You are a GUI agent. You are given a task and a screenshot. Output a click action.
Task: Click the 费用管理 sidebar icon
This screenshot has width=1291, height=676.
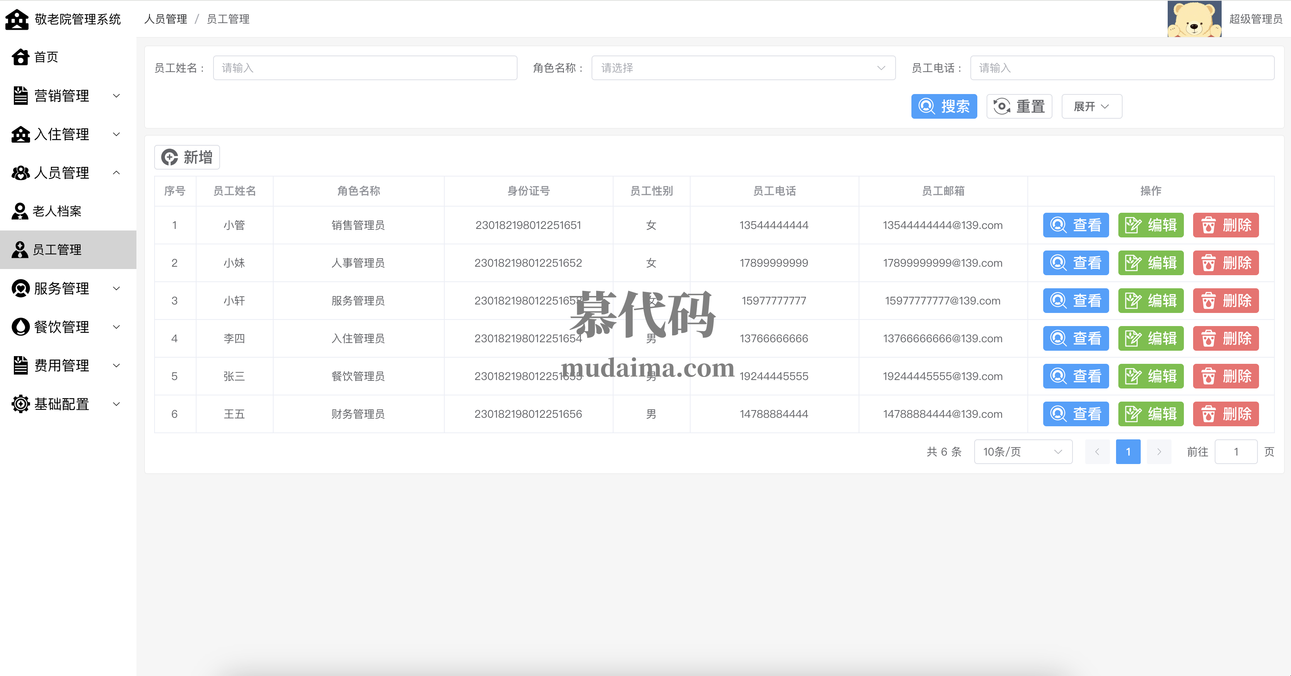point(20,365)
